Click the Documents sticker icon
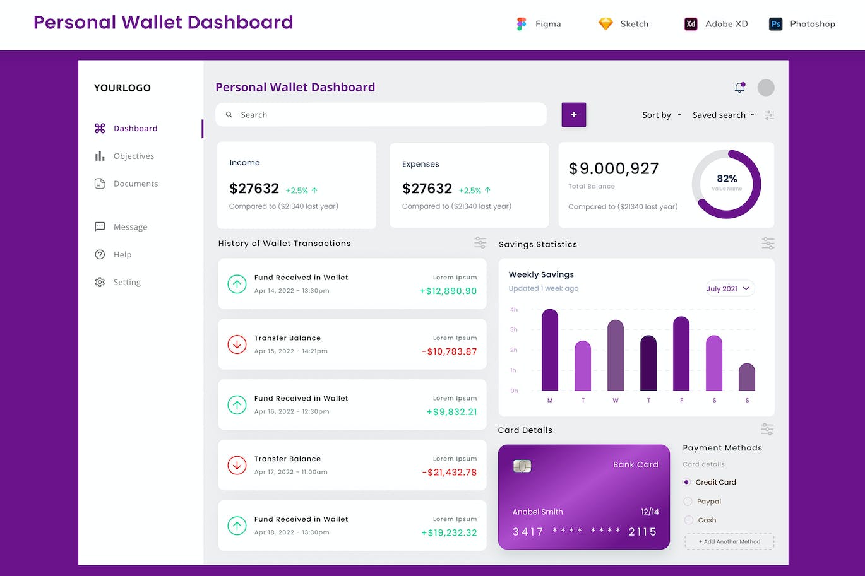This screenshot has height=576, width=865. pos(100,184)
